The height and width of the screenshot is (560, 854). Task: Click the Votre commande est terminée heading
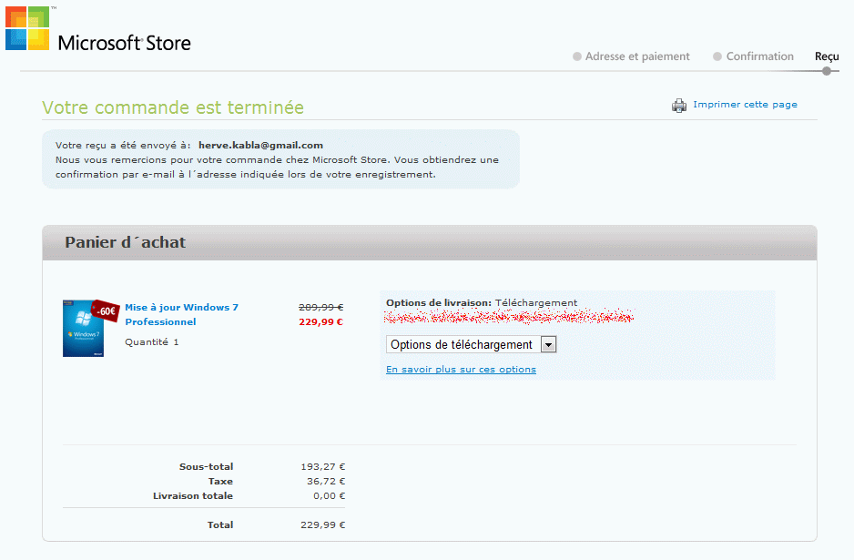click(x=173, y=107)
